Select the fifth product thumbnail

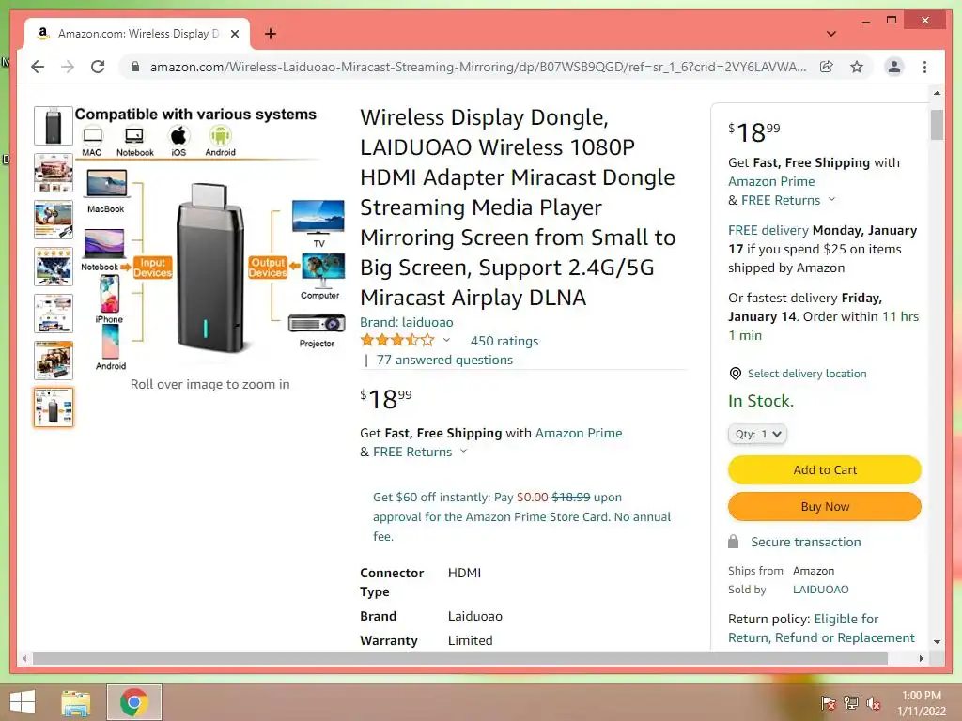pyautogui.click(x=54, y=314)
